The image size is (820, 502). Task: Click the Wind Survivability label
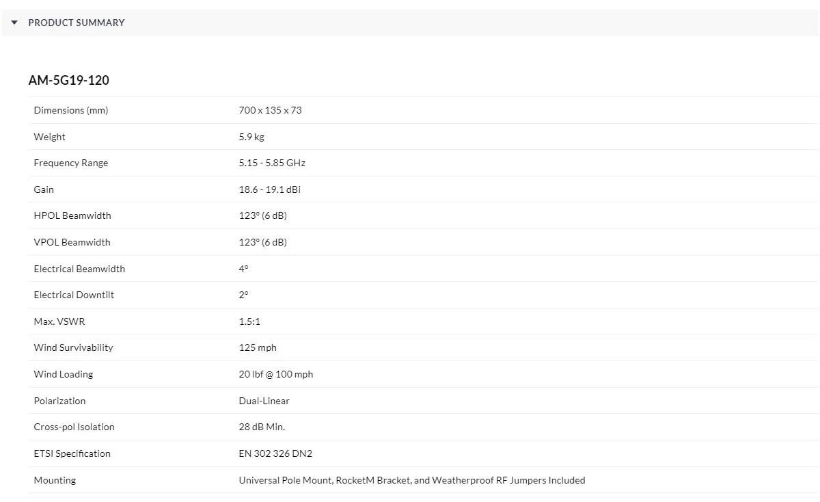tap(73, 347)
